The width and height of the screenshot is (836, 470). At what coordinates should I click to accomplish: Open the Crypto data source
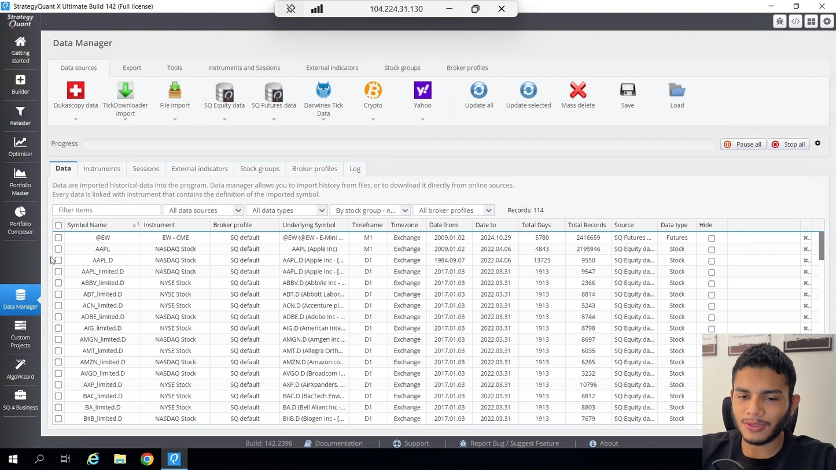[373, 90]
